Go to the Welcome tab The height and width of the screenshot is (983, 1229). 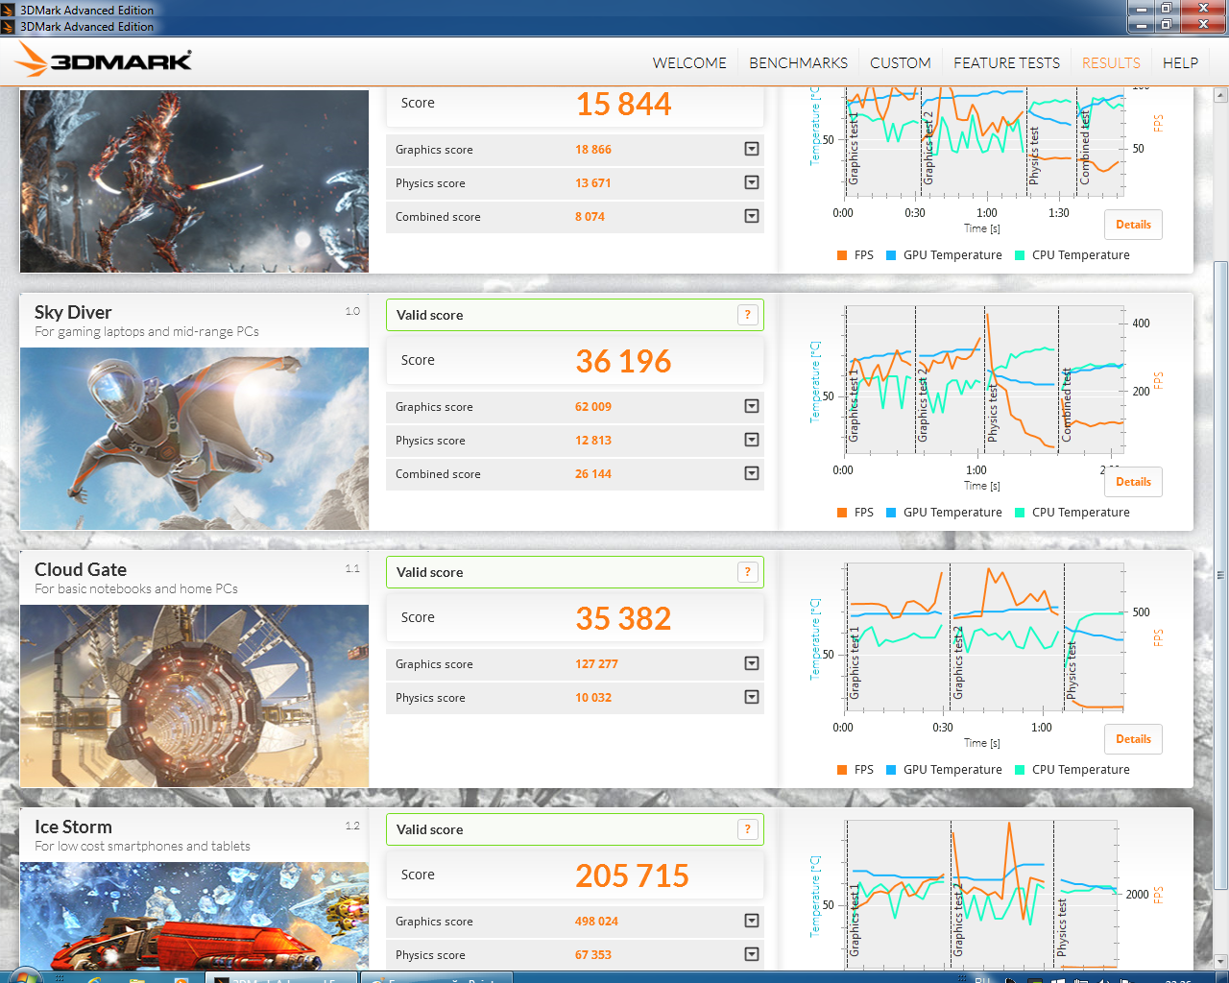[689, 63]
